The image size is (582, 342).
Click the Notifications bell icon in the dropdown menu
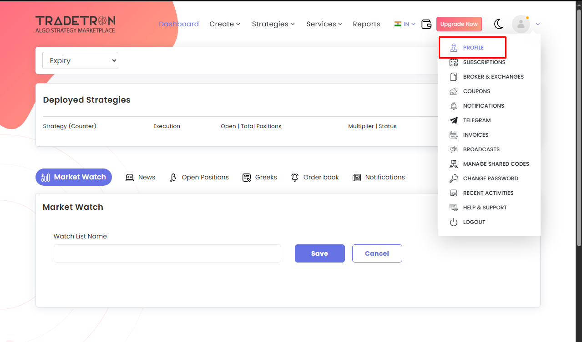pyautogui.click(x=453, y=106)
